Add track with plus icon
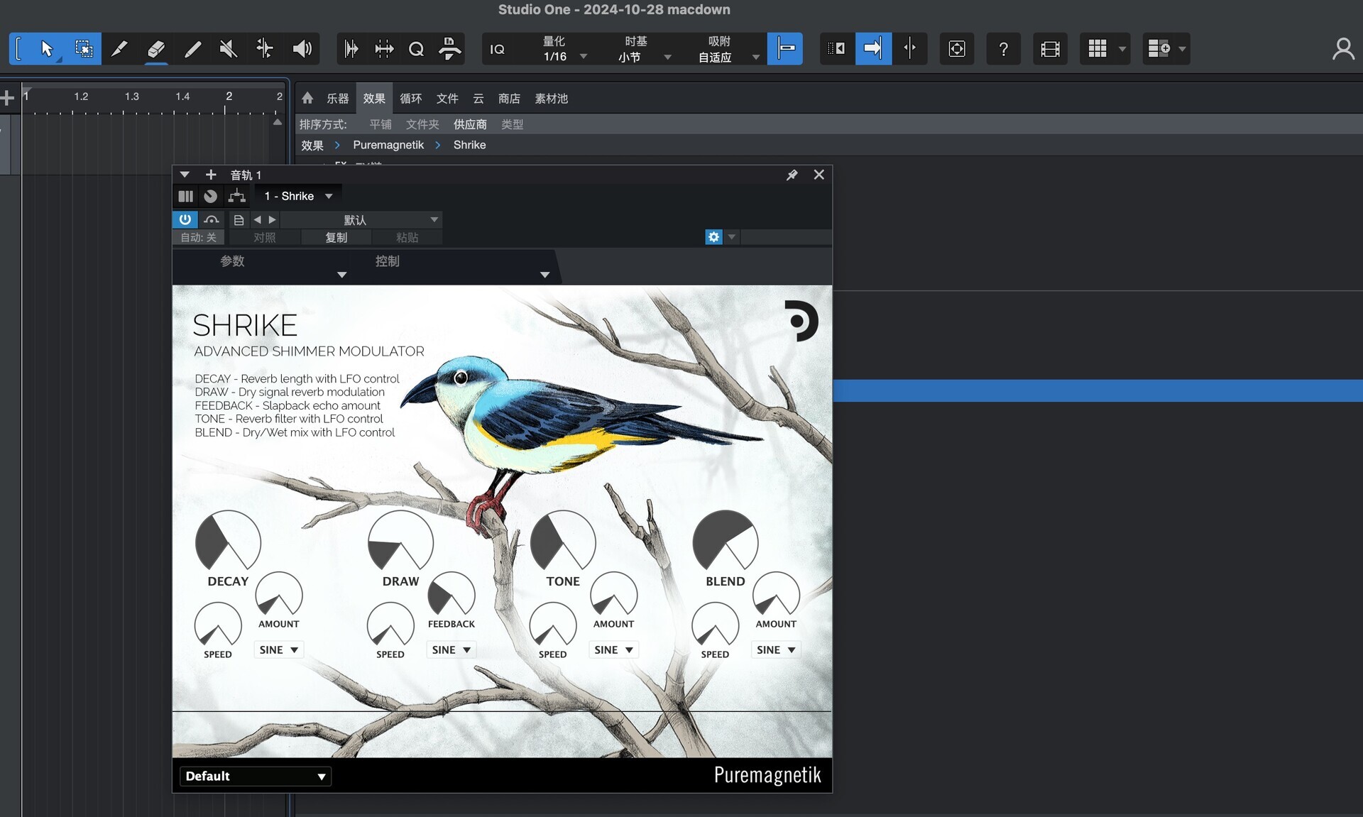 coord(8,98)
